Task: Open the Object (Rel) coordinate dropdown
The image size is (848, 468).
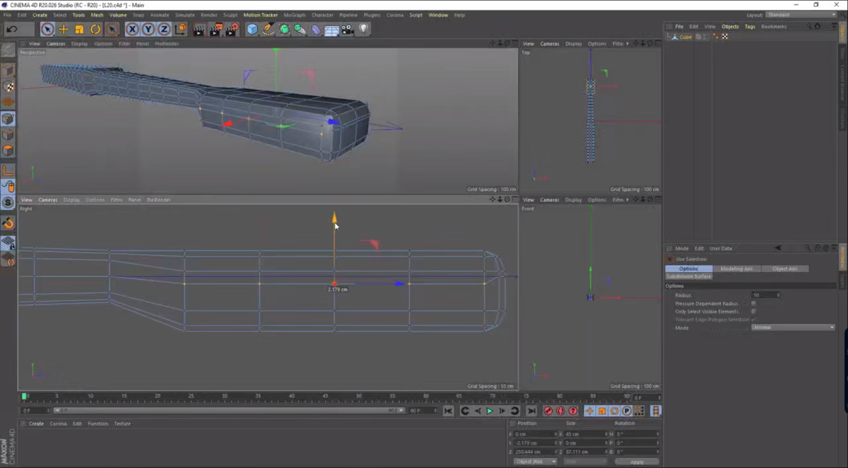Action: point(534,461)
